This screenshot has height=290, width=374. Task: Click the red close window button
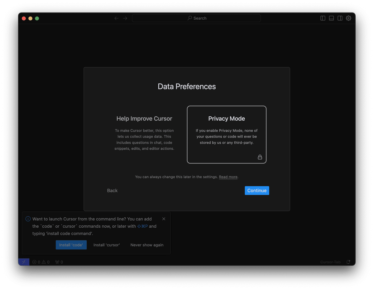[x=24, y=18]
